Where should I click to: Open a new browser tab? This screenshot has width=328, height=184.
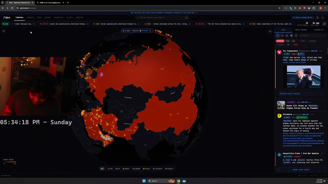pyautogui.click(x=68, y=3)
